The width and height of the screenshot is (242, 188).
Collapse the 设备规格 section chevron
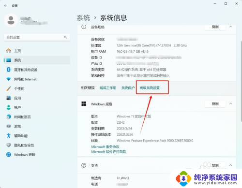point(231,27)
